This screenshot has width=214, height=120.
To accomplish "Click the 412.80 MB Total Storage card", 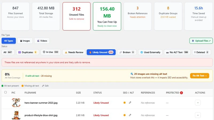I will (x=46, y=16).
